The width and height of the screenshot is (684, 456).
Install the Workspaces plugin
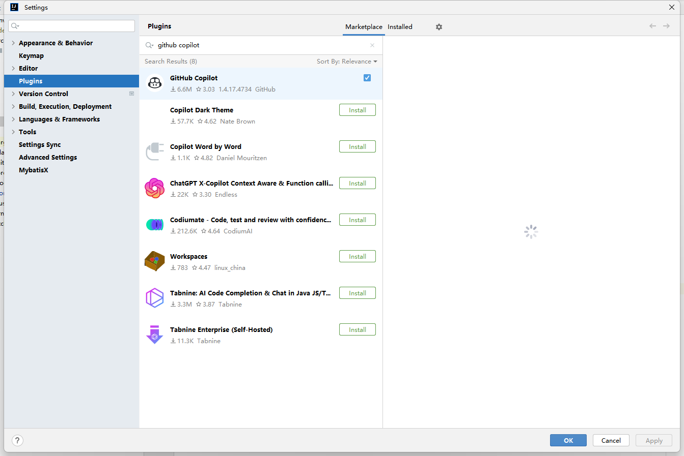(358, 256)
